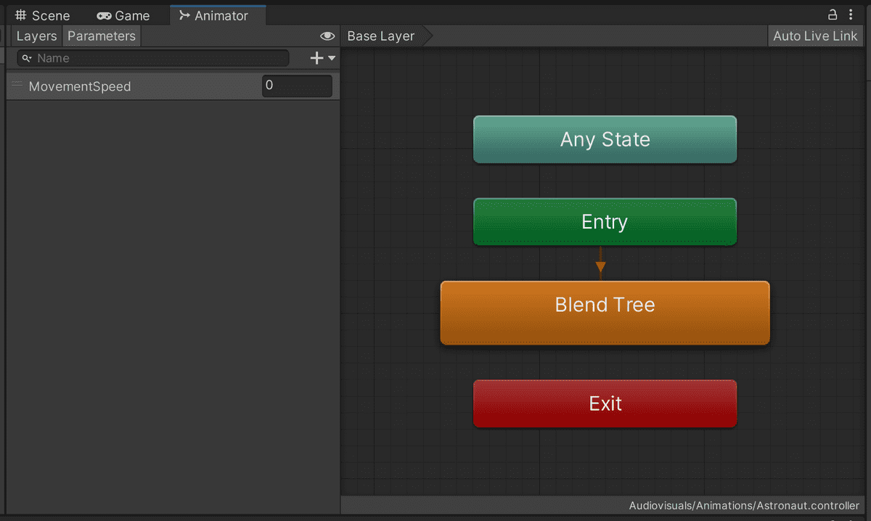Click the search magnifier icon in Name field
The width and height of the screenshot is (871, 521).
coord(27,58)
